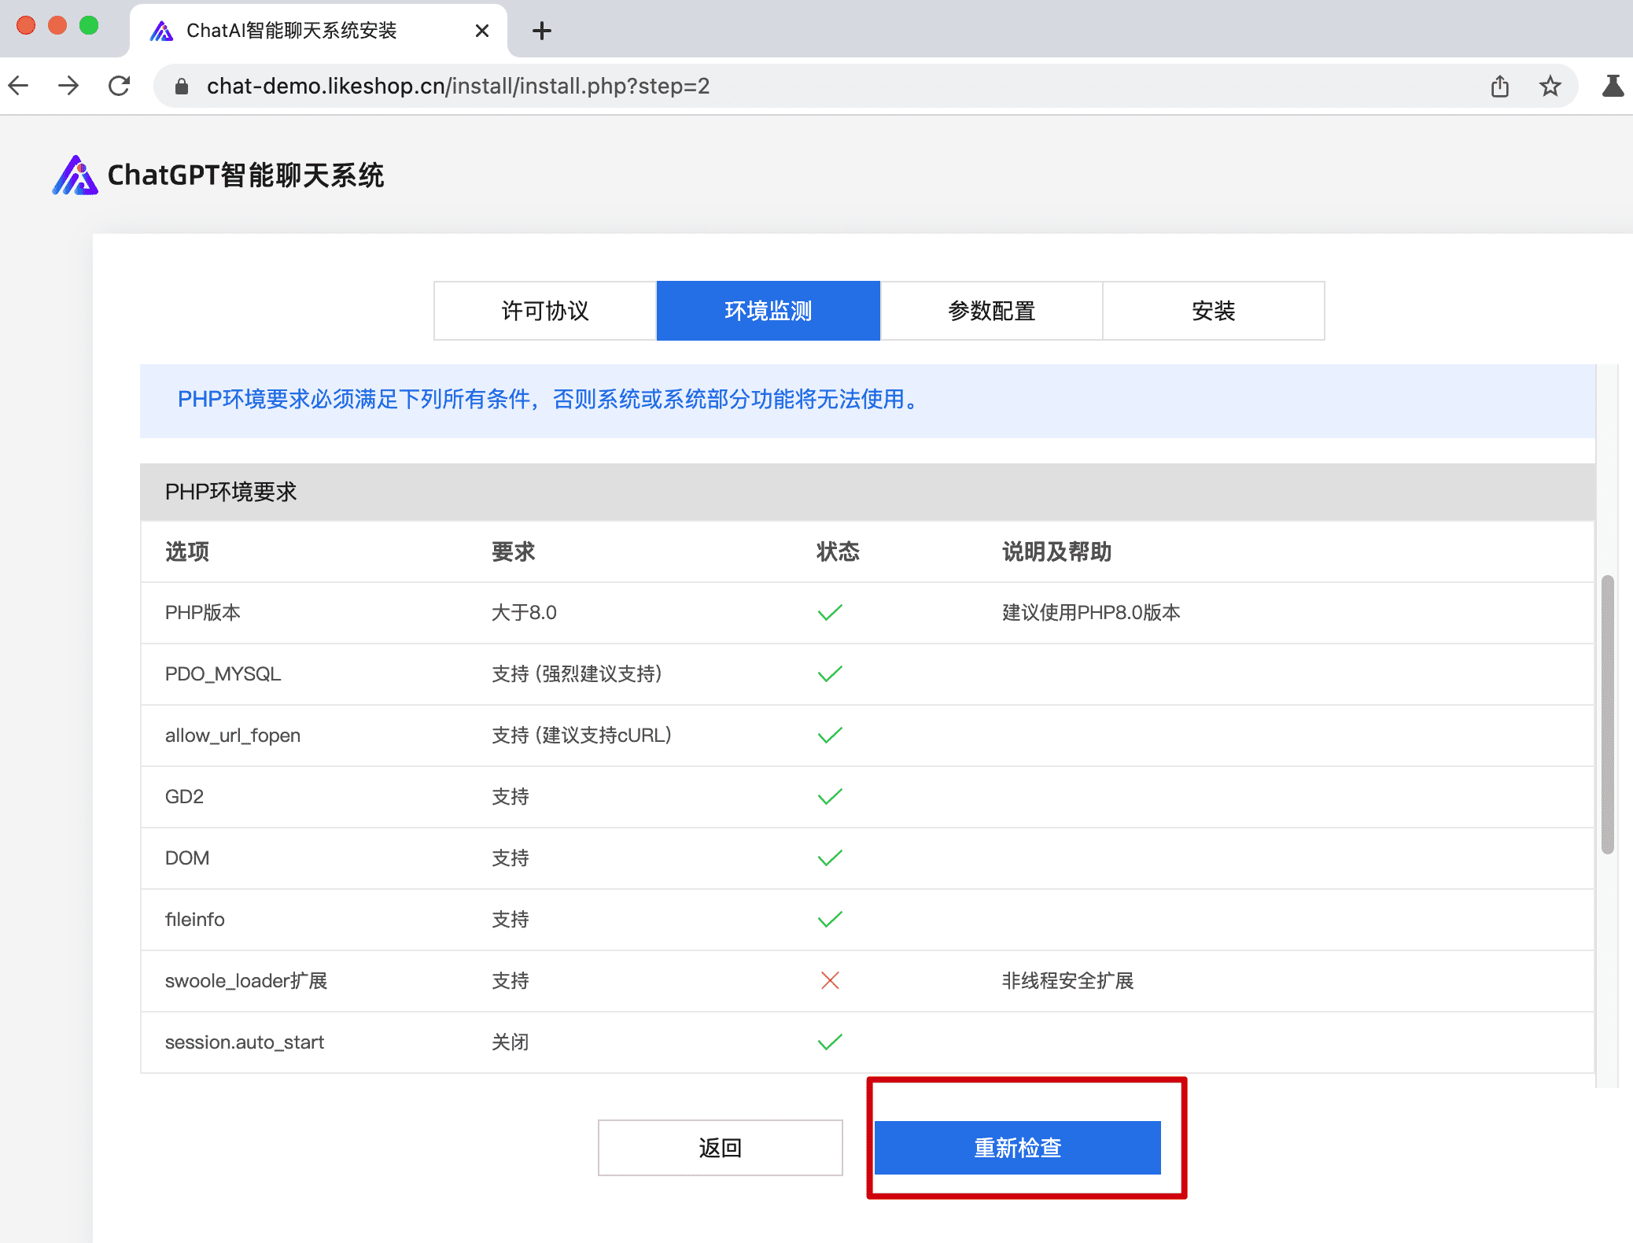This screenshot has height=1243, width=1633.
Task: Click the green check for DOM row
Action: (x=830, y=858)
